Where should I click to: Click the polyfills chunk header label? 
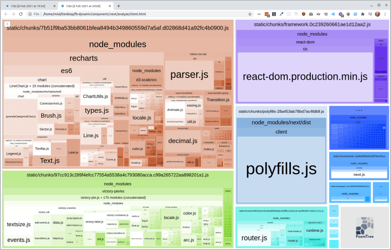click(281, 111)
